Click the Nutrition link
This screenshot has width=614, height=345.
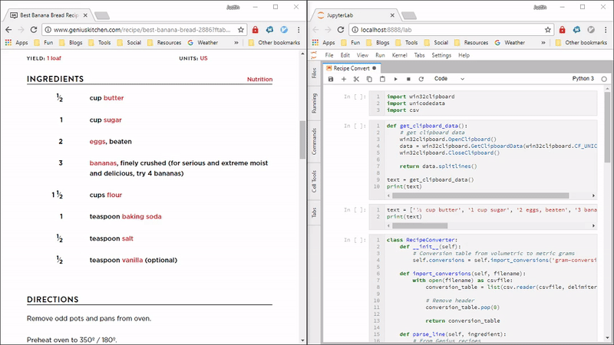click(259, 80)
